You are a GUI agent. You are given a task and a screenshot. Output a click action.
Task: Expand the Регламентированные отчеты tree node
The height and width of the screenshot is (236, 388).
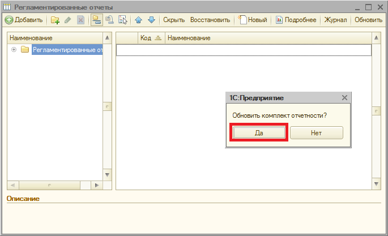(x=14, y=49)
